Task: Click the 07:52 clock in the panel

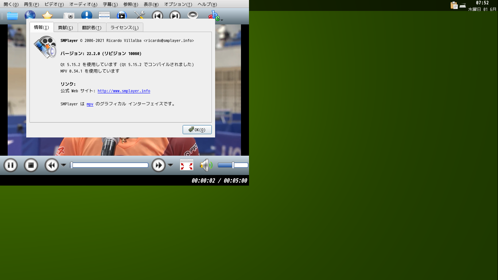Action: (482, 3)
